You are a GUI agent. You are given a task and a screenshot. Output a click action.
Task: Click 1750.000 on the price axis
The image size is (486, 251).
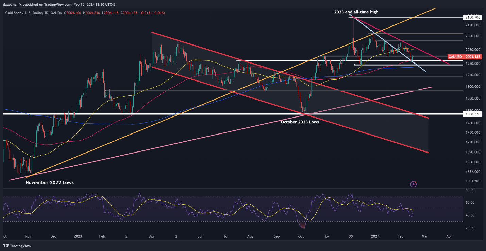coord(472,132)
